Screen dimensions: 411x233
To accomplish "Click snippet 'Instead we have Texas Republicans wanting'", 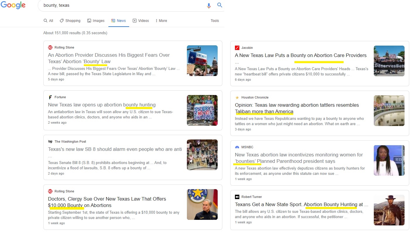I will coord(299,121).
